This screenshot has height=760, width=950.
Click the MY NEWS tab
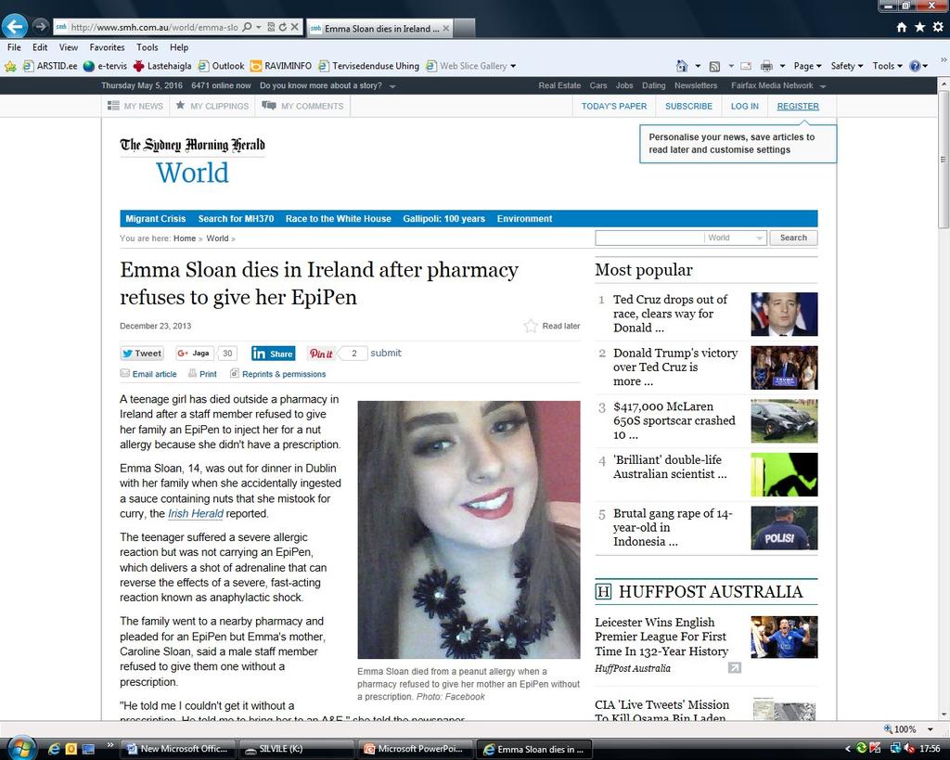click(135, 106)
